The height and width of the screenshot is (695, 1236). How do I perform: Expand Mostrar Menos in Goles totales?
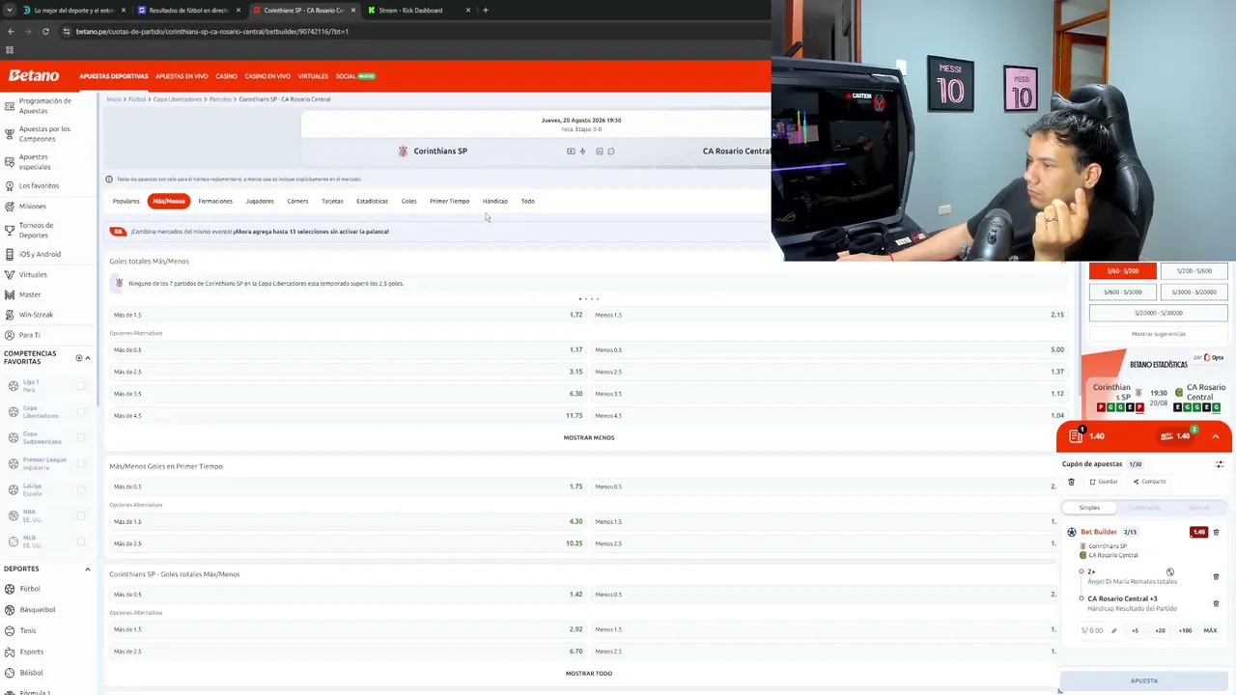[589, 438]
